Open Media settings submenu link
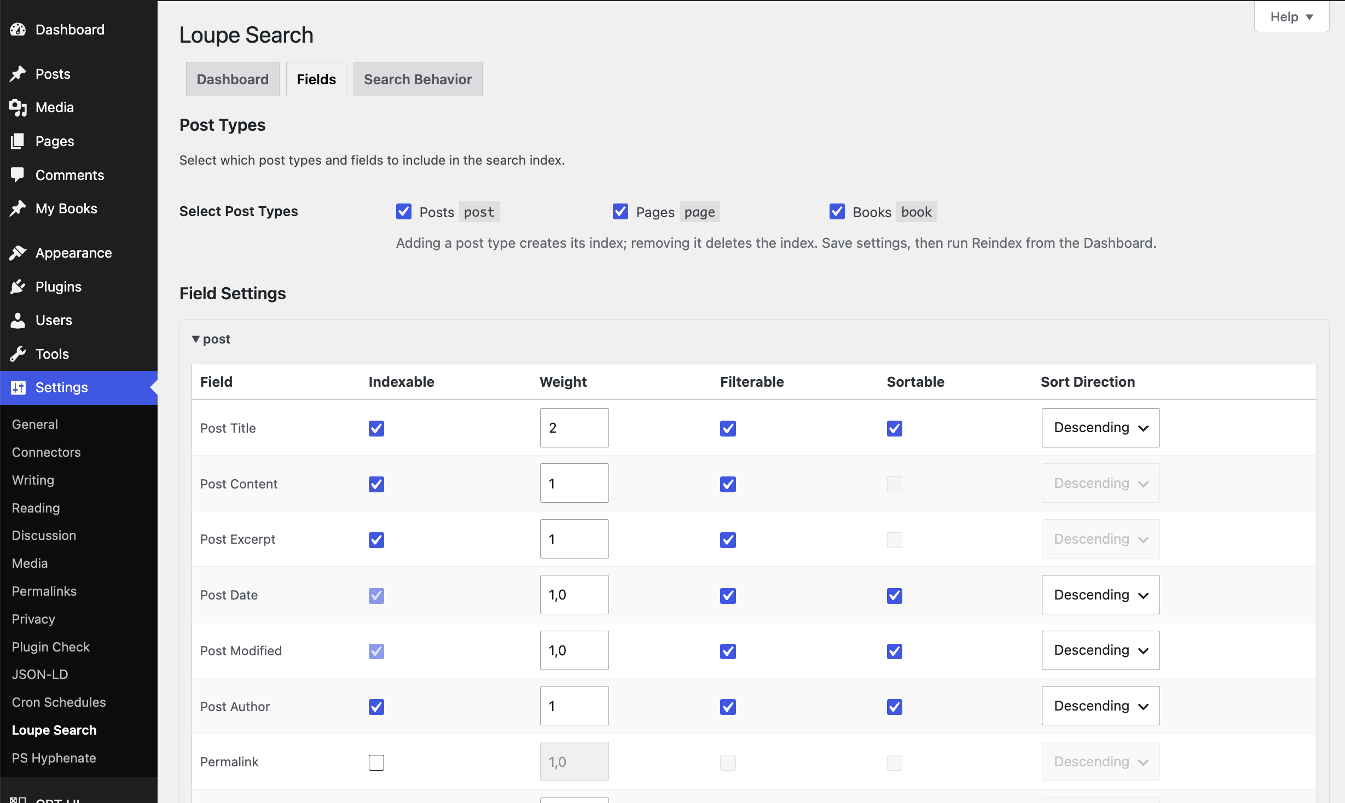Image resolution: width=1345 pixels, height=803 pixels. [30, 563]
